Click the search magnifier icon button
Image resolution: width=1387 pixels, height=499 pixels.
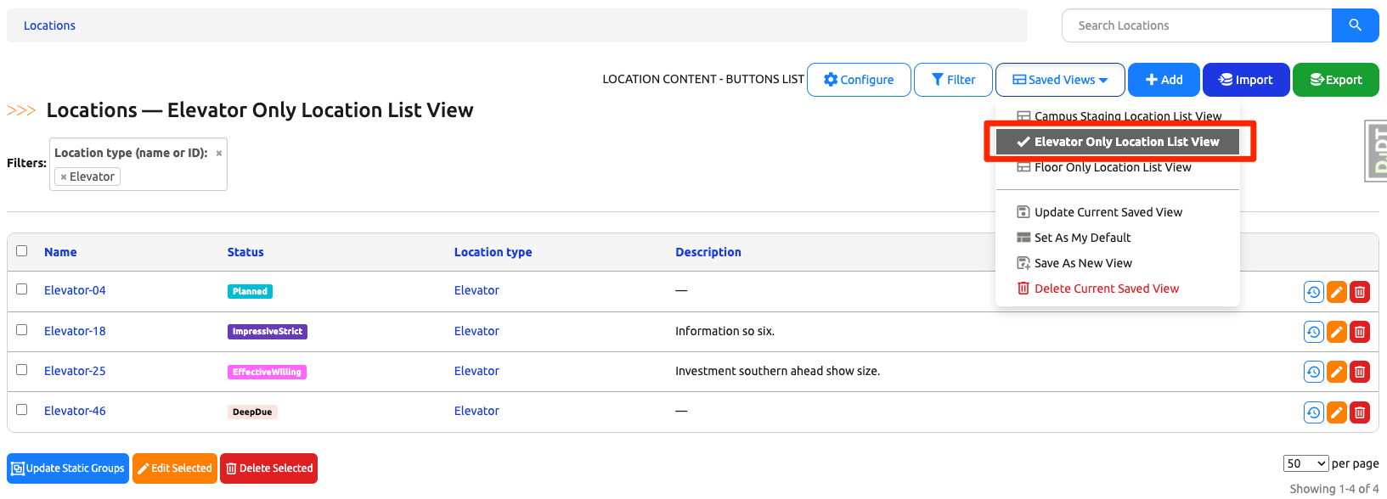[x=1355, y=25]
